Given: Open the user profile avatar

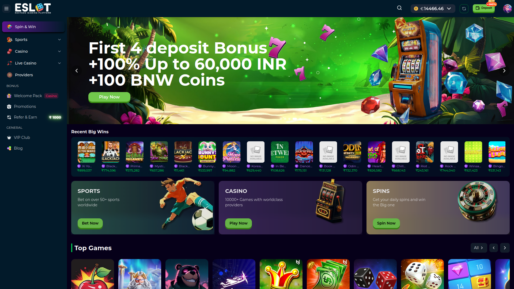Looking at the screenshot, I should [507, 9].
